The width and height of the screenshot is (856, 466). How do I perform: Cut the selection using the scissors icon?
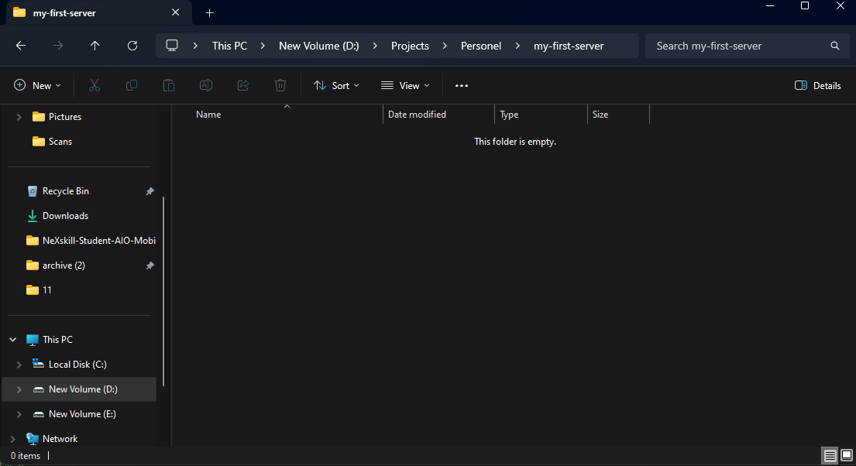[x=94, y=85]
